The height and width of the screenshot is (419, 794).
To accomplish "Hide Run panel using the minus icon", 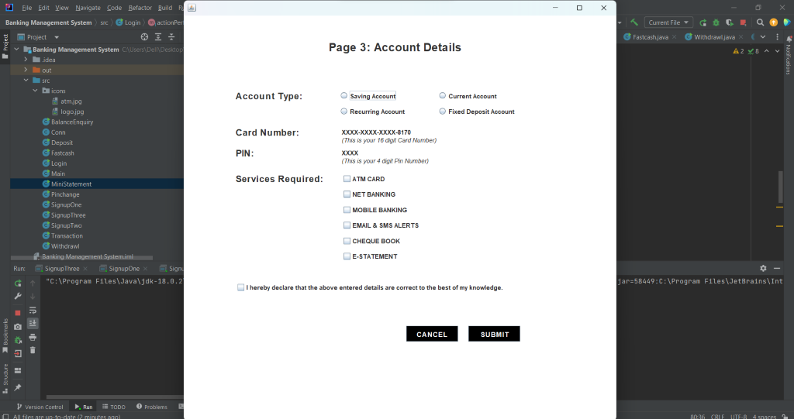I will (777, 268).
